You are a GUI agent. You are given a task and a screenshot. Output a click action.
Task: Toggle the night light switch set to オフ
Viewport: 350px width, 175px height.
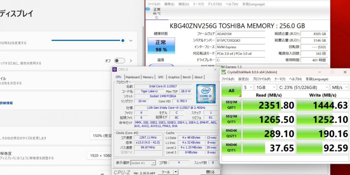tap(119, 61)
